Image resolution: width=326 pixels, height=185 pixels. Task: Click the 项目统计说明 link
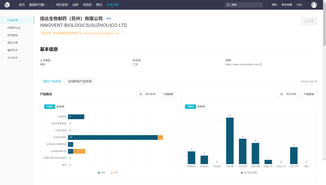pos(307,82)
